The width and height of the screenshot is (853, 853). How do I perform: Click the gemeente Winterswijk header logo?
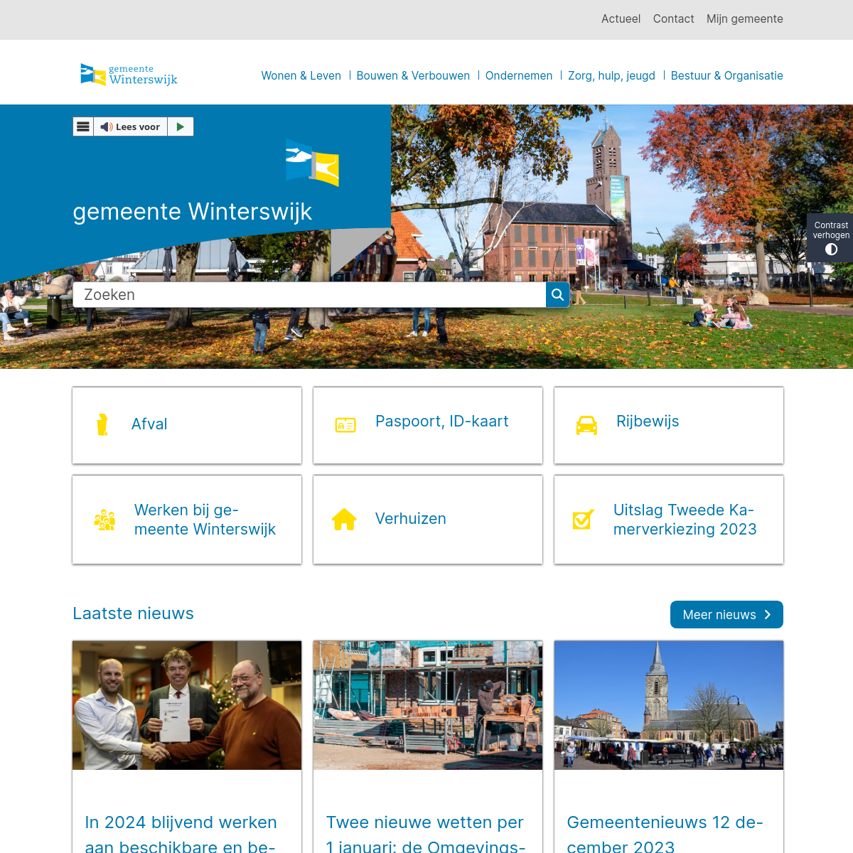(x=129, y=75)
